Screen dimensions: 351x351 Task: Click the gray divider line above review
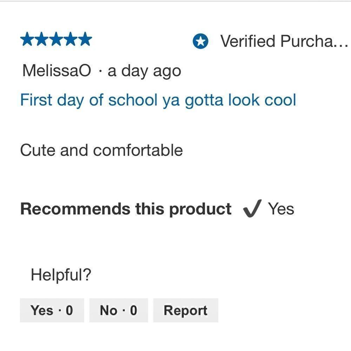pyautogui.click(x=175, y=1)
